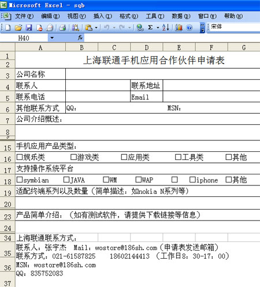The height and width of the screenshot is (287, 260).
Task: Click the Print icon in the toolbar
Action: [x=62, y=28]
